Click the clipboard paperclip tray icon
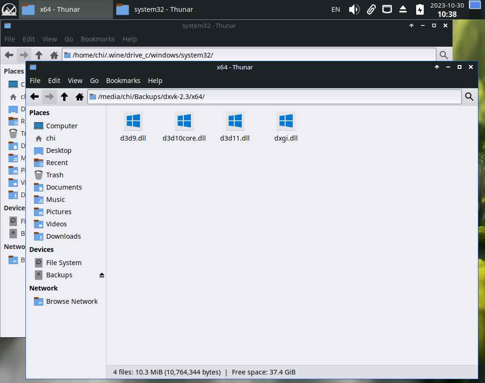485x383 pixels. coord(371,9)
